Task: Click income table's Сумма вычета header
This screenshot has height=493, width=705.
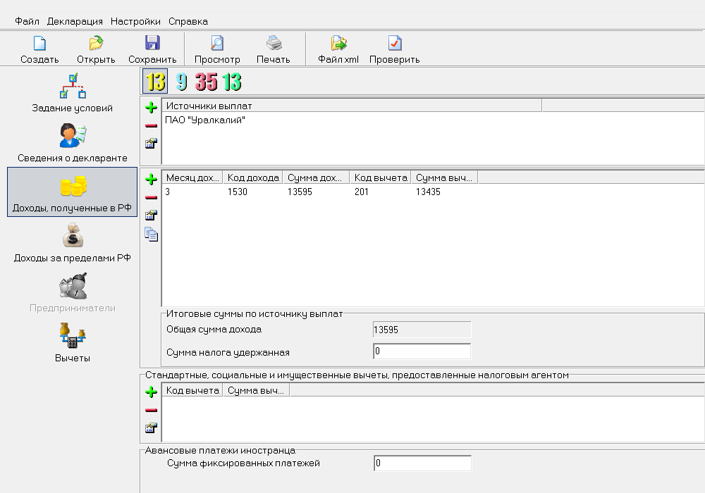Action: (x=444, y=177)
